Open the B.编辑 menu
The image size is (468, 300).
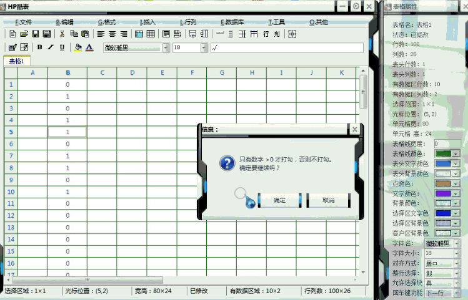(x=64, y=22)
